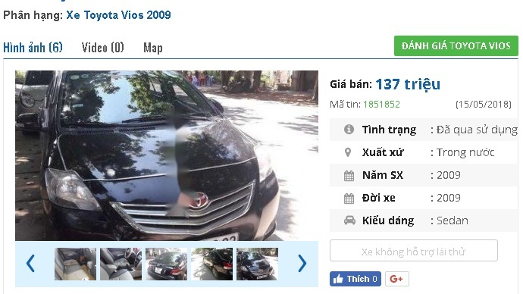Screen dimensions: 523x294
Task: Click the info icon beside Tình trạng
Action: point(349,130)
